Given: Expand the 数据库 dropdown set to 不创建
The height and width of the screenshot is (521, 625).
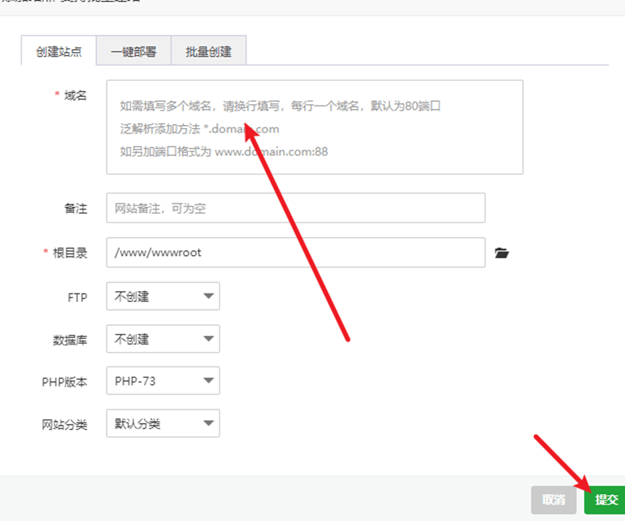Looking at the screenshot, I should [x=163, y=339].
